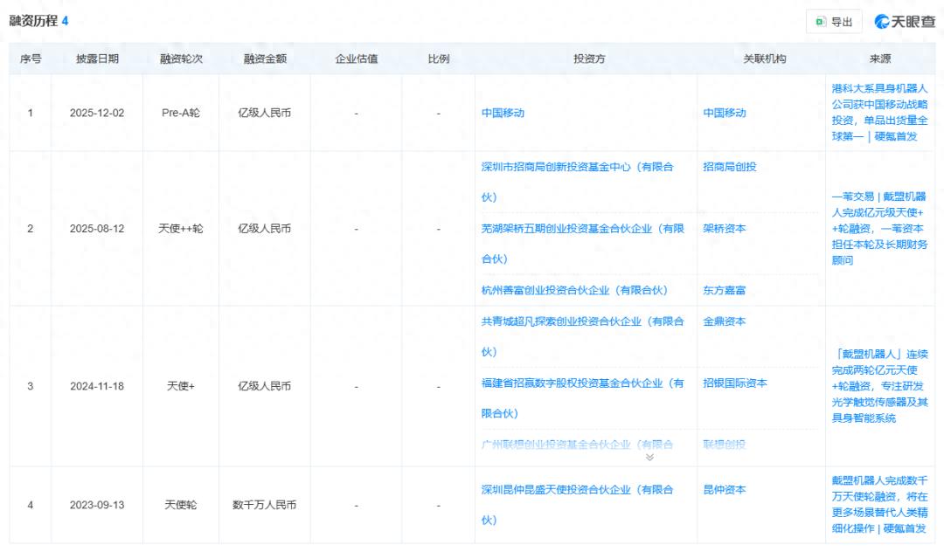Open 架桥资本 affiliated institution link
Image resolution: width=944 pixels, height=552 pixels.
[725, 229]
